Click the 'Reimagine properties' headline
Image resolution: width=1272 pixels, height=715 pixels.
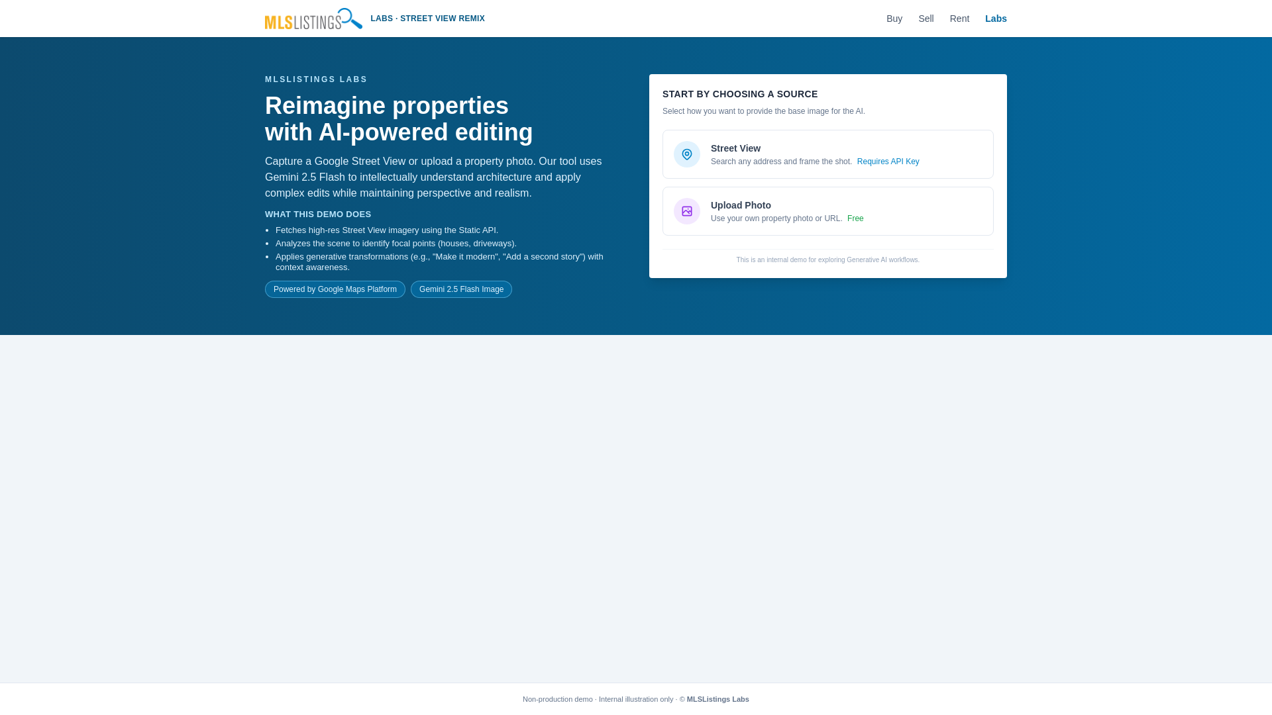[399, 119]
